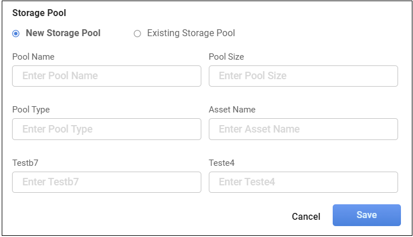Select the New Storage Pool radio button
Image resolution: width=413 pixels, height=237 pixels.
16,33
